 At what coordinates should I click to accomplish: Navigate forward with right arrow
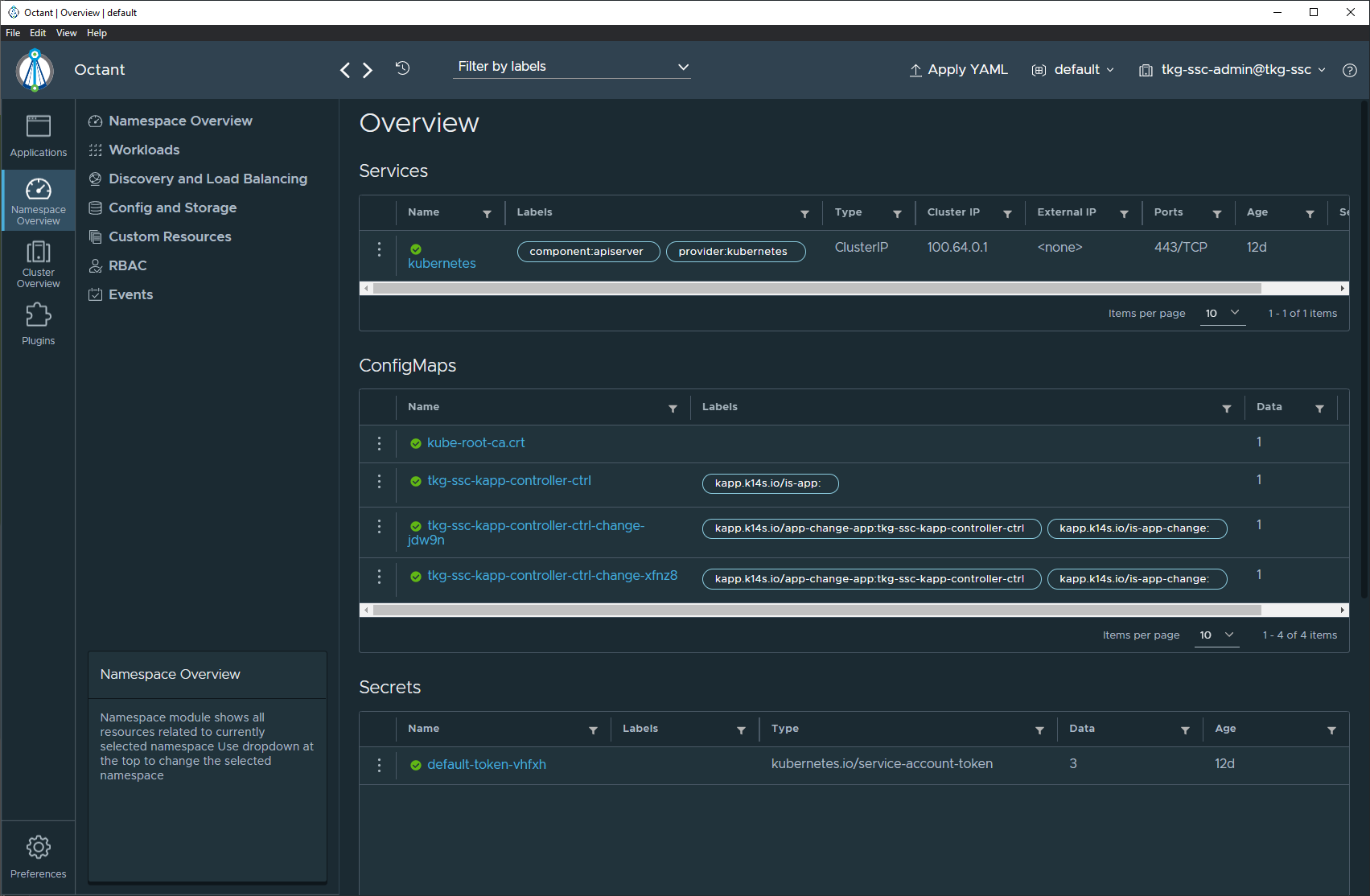tap(368, 70)
